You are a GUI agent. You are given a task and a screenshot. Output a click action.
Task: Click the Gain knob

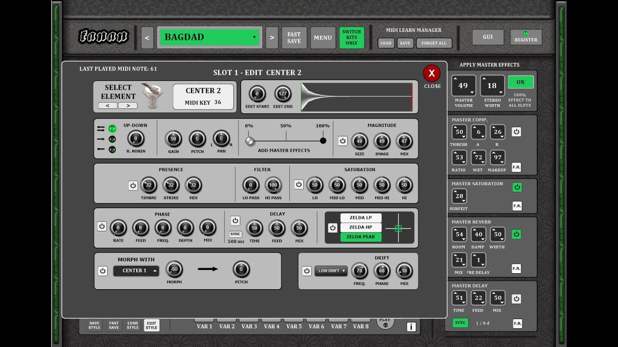point(173,139)
